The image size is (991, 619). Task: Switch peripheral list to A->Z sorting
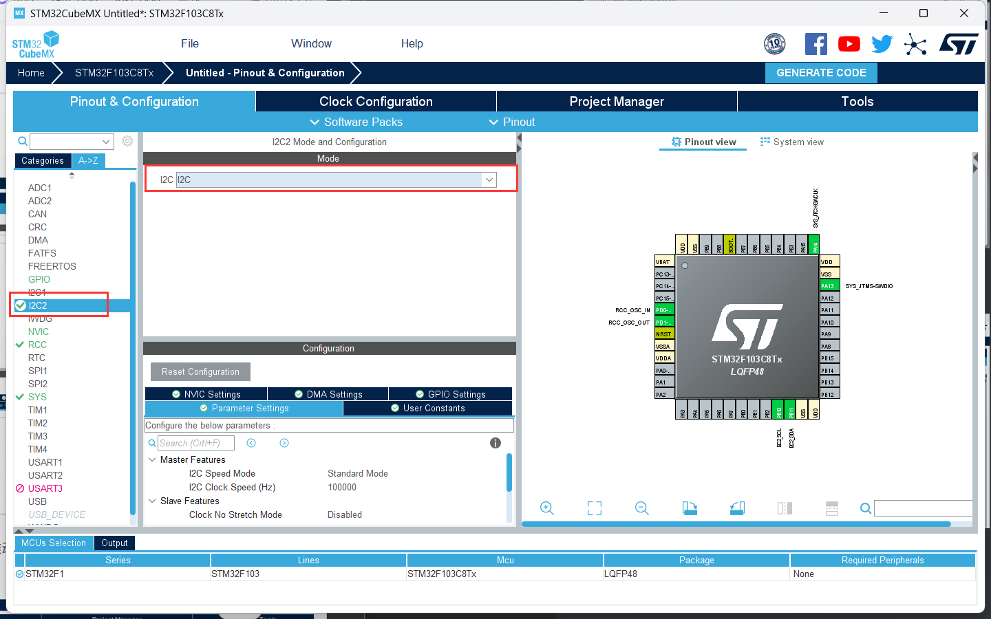pos(88,160)
